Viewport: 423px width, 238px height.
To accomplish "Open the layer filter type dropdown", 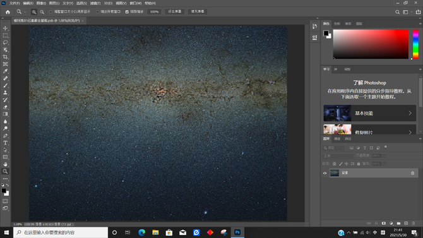I will click(x=334, y=148).
